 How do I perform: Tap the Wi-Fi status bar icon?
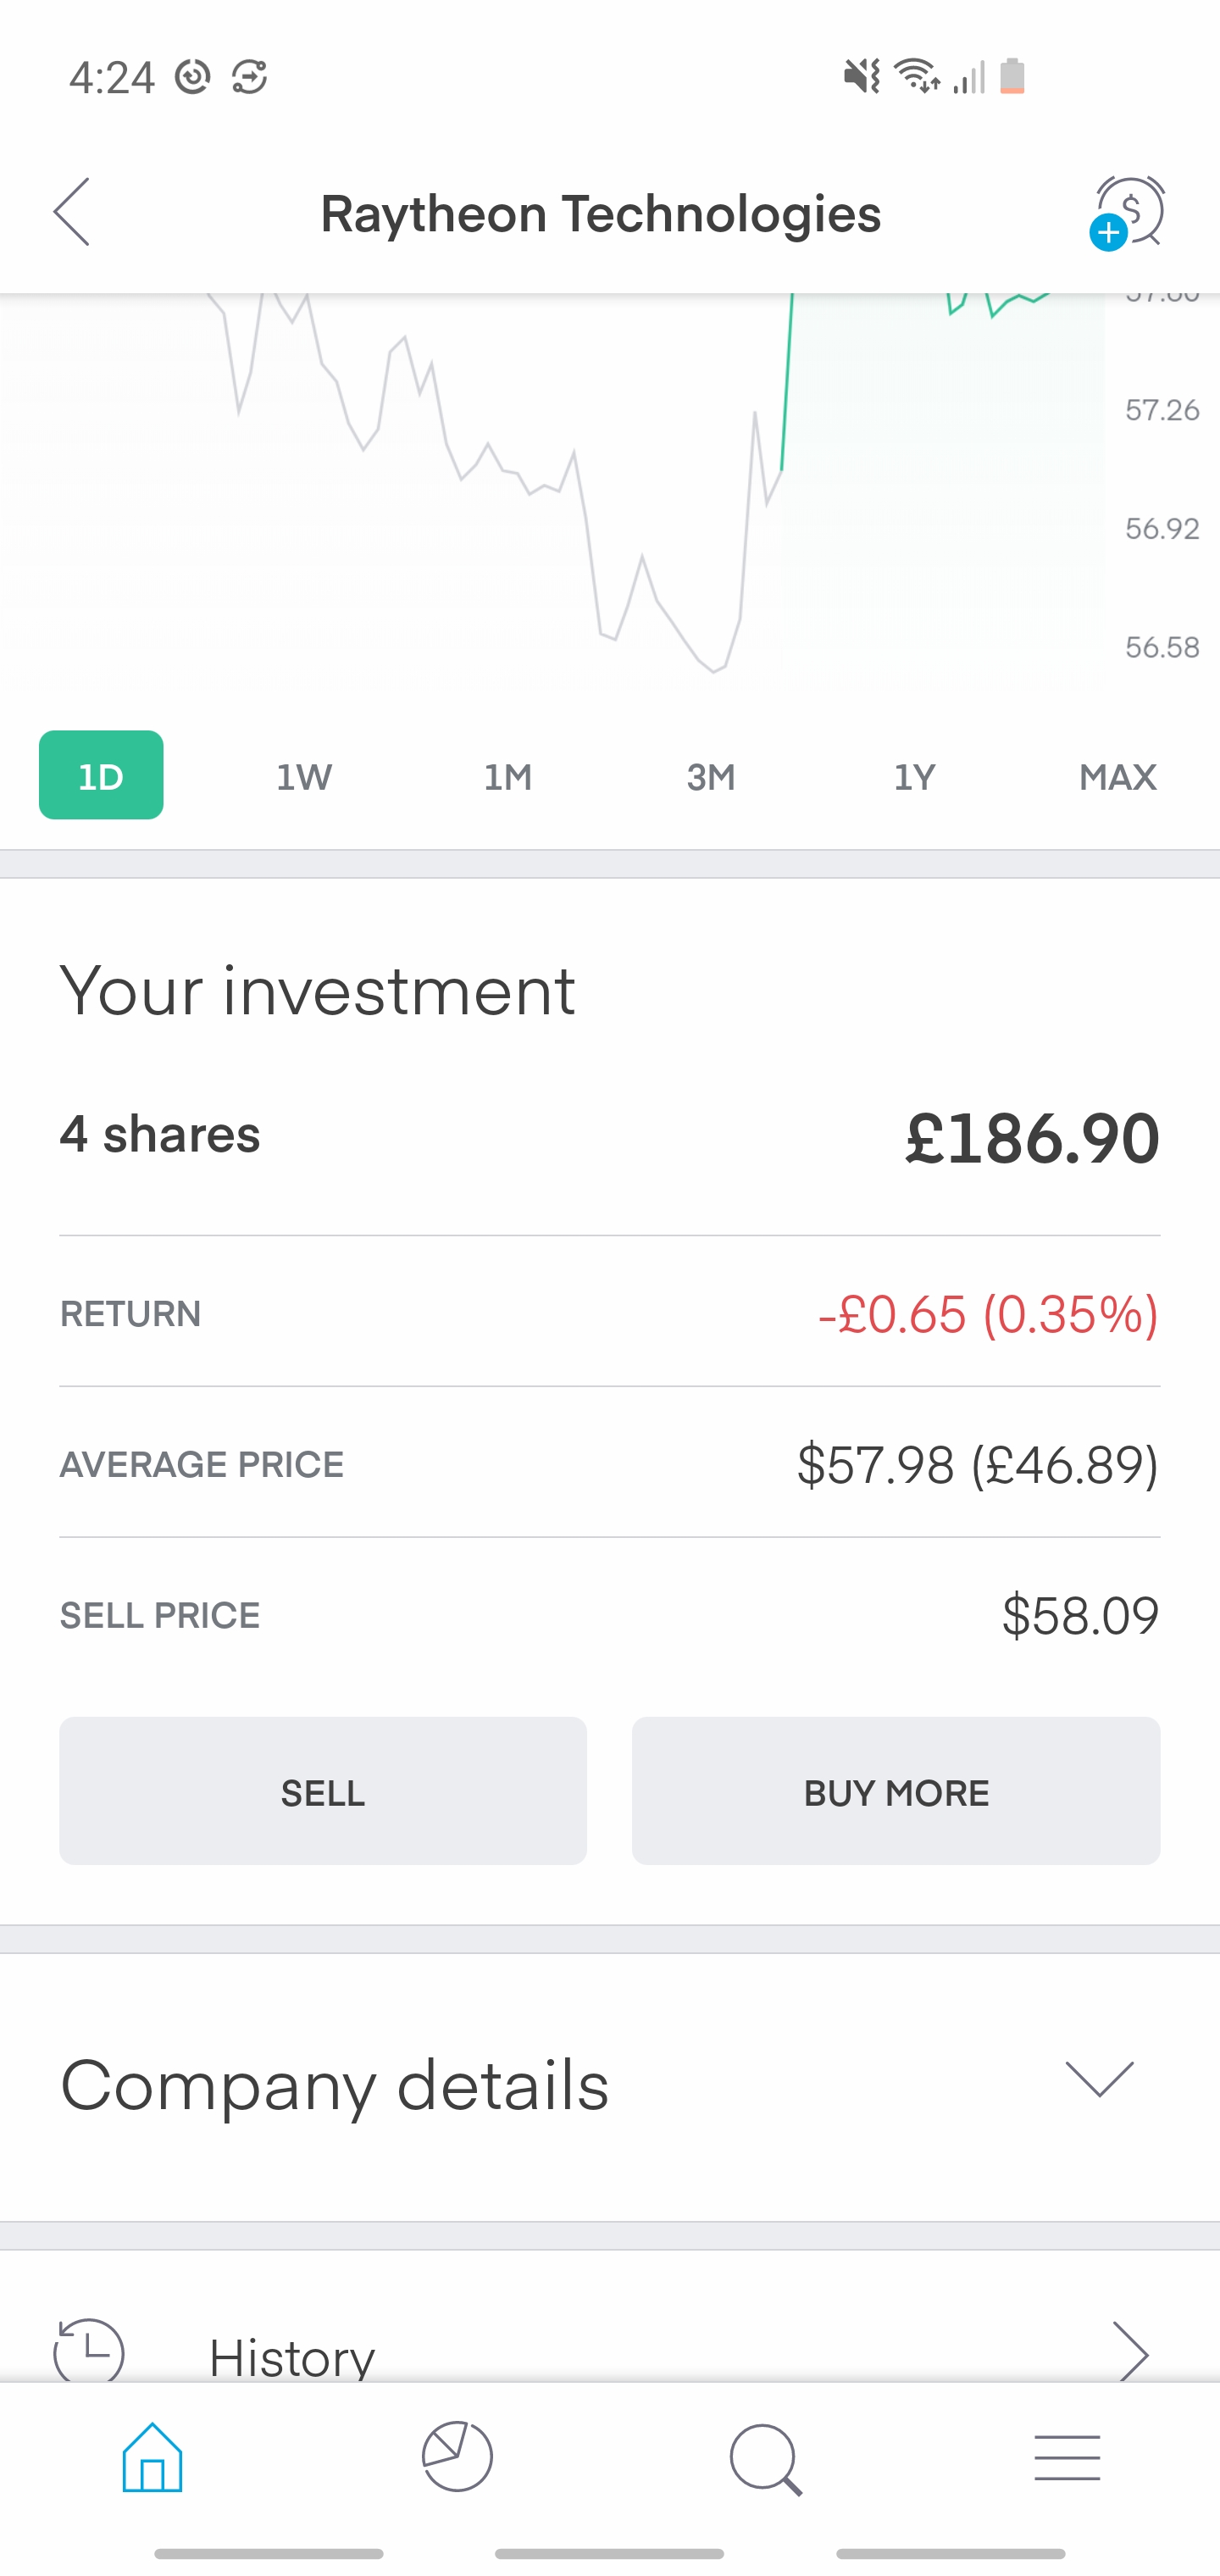(915, 76)
